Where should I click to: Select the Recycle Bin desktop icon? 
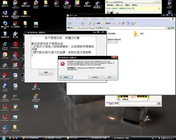(5, 35)
